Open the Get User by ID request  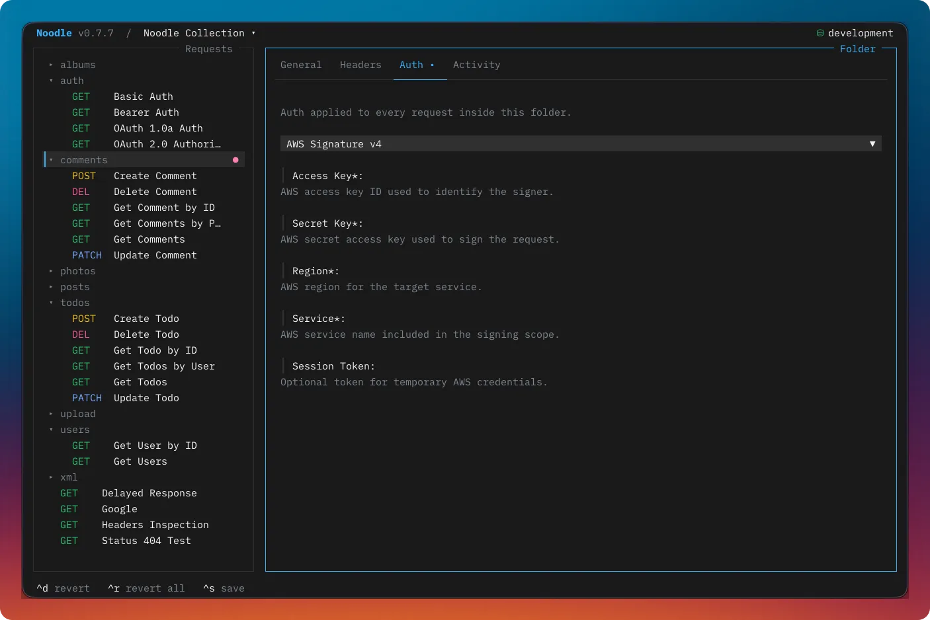(x=144, y=446)
